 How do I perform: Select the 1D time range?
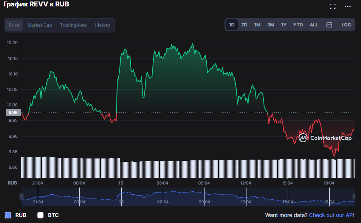pos(232,25)
